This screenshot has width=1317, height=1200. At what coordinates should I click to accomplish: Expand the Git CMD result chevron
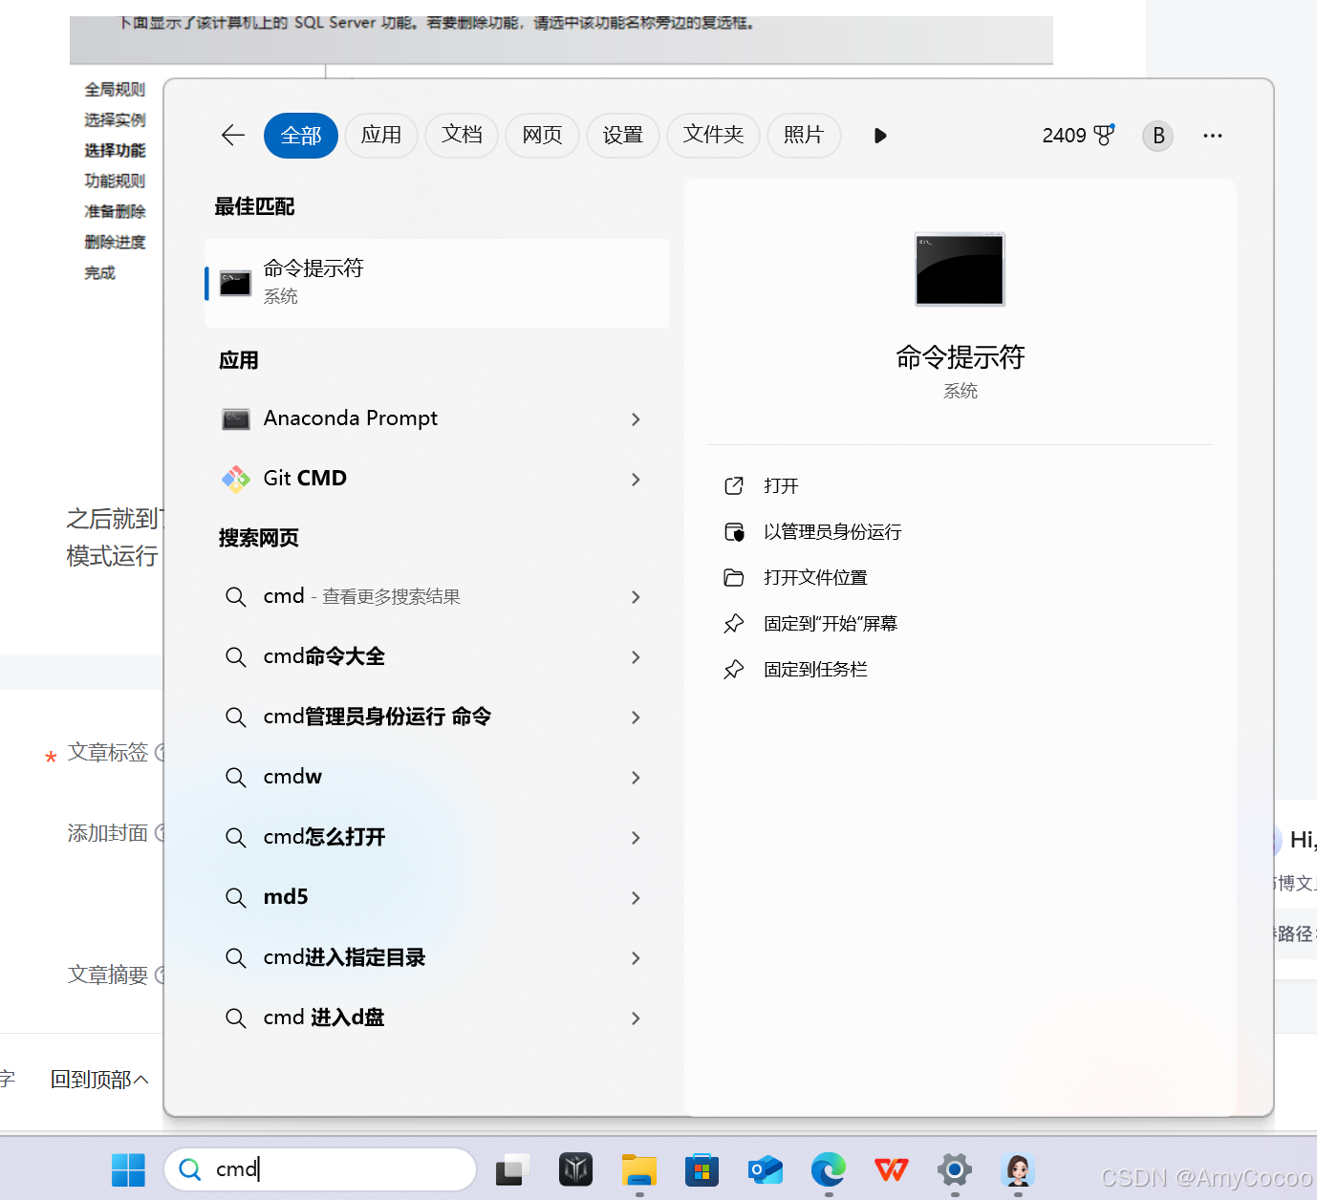(x=635, y=479)
